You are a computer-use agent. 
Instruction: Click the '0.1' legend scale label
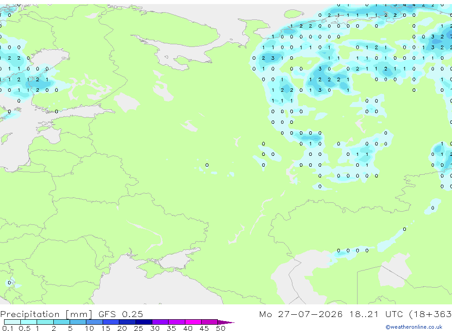coord(8,328)
